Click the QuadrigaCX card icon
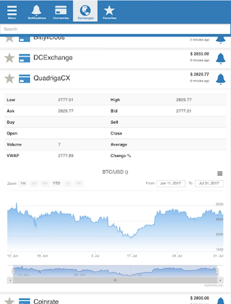Image resolution: width=231 pixels, height=304 pixels. tap(24, 79)
